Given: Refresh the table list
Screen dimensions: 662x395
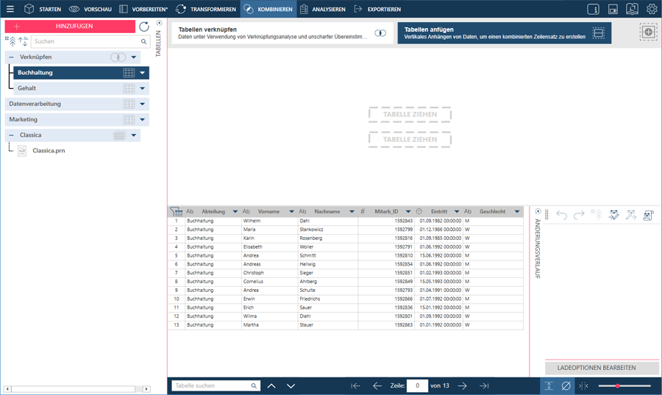Looking at the screenshot, I should (144, 26).
